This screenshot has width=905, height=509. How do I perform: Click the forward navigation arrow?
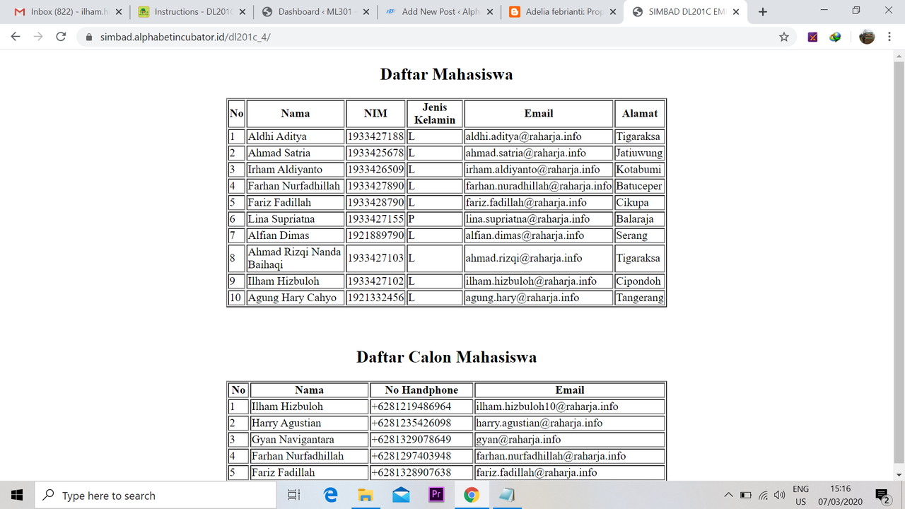[x=38, y=37]
